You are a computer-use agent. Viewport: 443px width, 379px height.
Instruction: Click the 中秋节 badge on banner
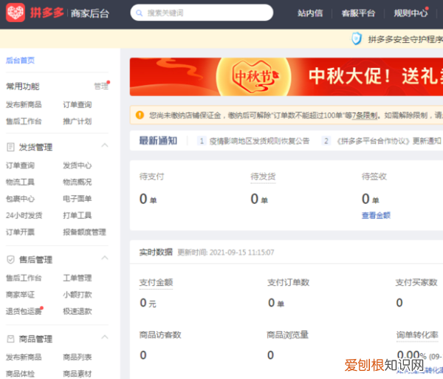tap(255, 76)
